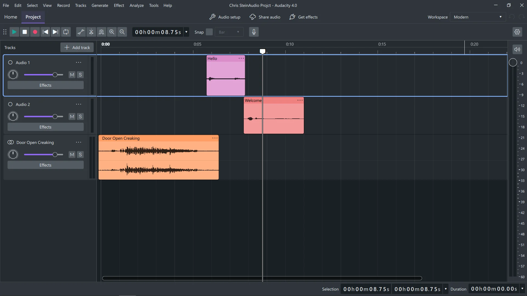Screen dimensions: 527x296
Task: Click the Audio 2 volume slider
Action: [44, 116]
